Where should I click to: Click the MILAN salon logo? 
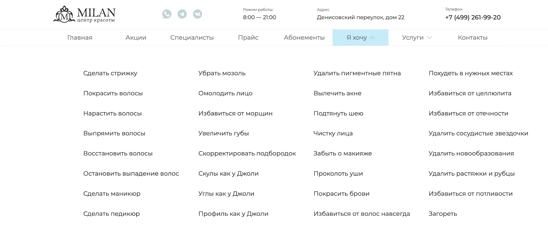(85, 14)
